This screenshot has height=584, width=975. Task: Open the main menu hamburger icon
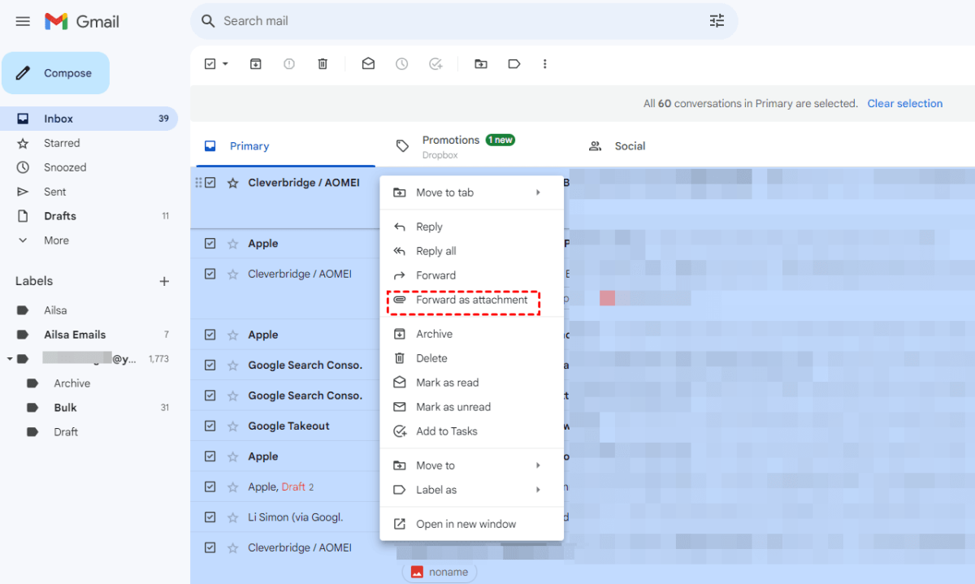pos(23,21)
